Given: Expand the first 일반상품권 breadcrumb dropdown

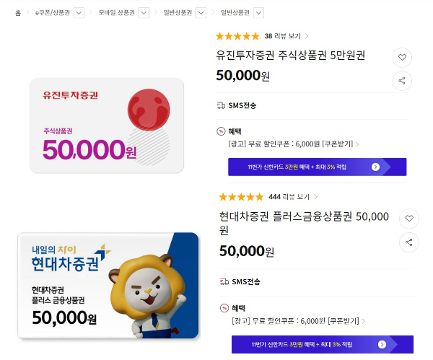Looking at the screenshot, I should [x=201, y=12].
